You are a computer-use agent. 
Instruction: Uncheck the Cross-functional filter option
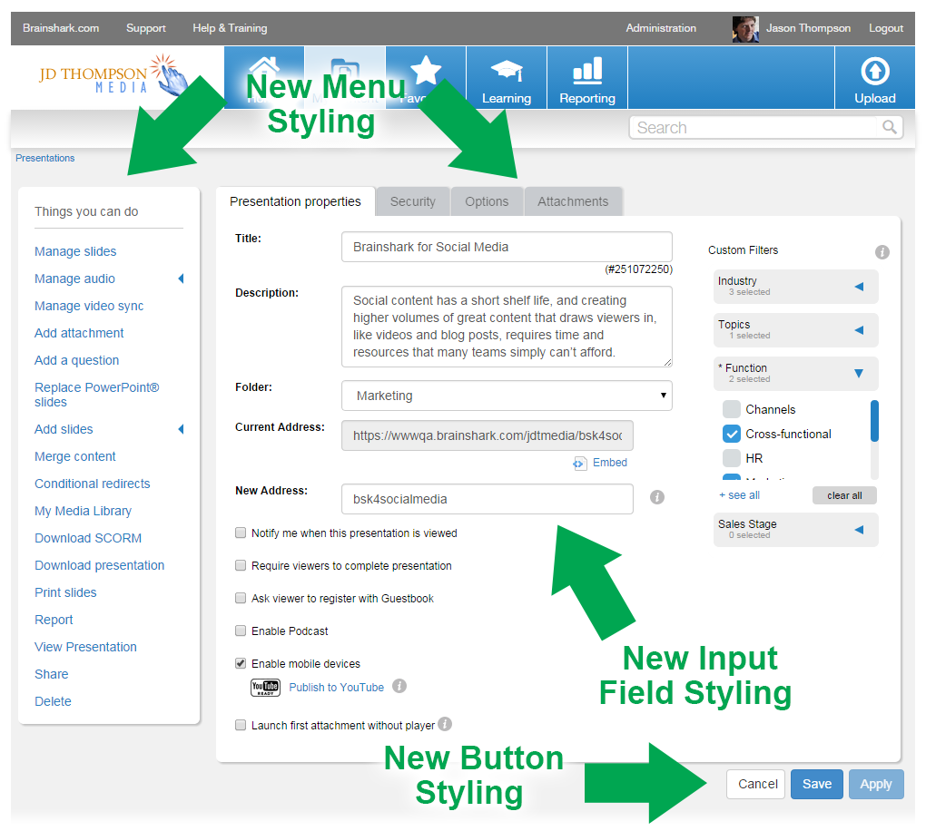[x=731, y=434]
